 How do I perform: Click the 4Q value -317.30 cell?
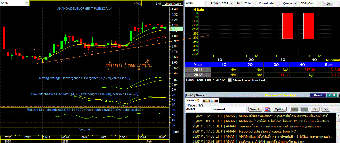click(x=303, y=70)
